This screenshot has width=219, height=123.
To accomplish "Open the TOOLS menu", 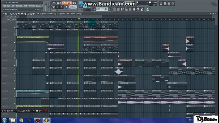I will click(38, 6).
